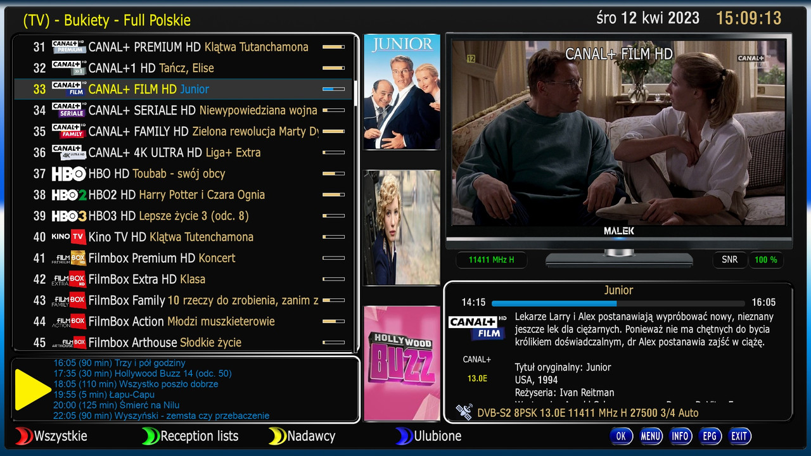The width and height of the screenshot is (811, 456).
Task: Click the yellow play arrow beside upcoming events
Action: click(32, 389)
